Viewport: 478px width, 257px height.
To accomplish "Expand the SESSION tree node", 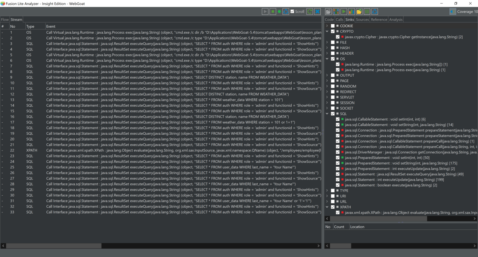I will click(327, 103).
